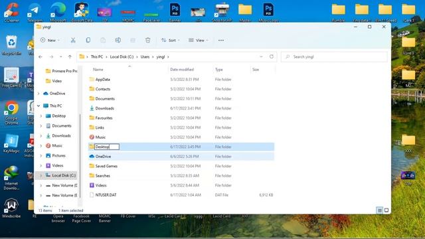Select the Videos folder in file list
This screenshot has height=239, width=425.
point(181,185)
